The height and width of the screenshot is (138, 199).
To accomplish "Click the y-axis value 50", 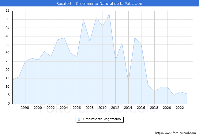I will click(x=7, y=19).
